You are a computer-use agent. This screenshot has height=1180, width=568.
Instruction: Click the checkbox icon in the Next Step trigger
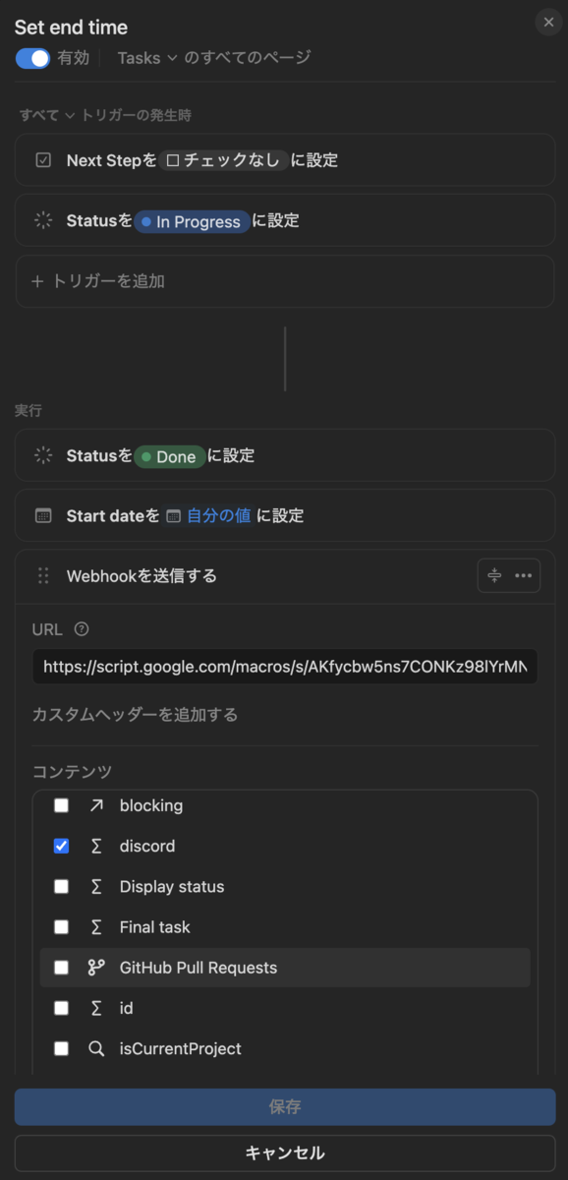click(43, 159)
